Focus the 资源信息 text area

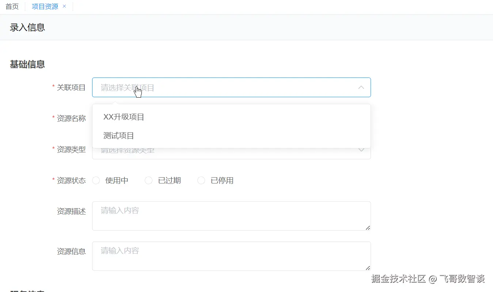coord(231,256)
